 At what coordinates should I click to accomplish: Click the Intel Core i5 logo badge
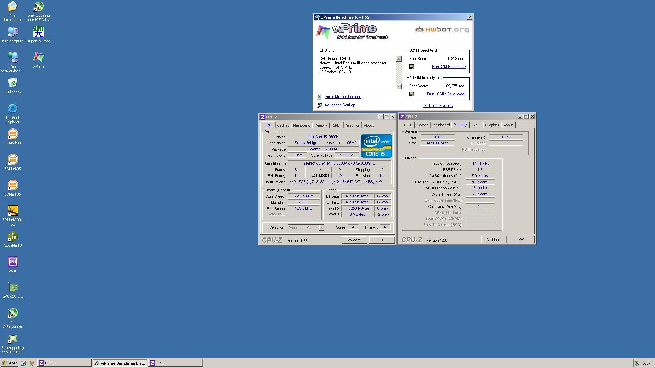(x=376, y=146)
